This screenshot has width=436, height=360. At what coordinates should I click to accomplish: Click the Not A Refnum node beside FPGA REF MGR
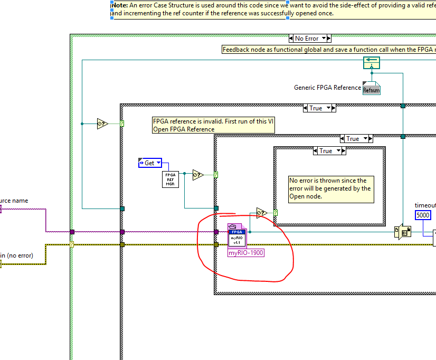[x=198, y=175]
